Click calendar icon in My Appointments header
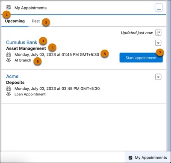The width and height of the screenshot is (171, 163). tap(9, 7)
